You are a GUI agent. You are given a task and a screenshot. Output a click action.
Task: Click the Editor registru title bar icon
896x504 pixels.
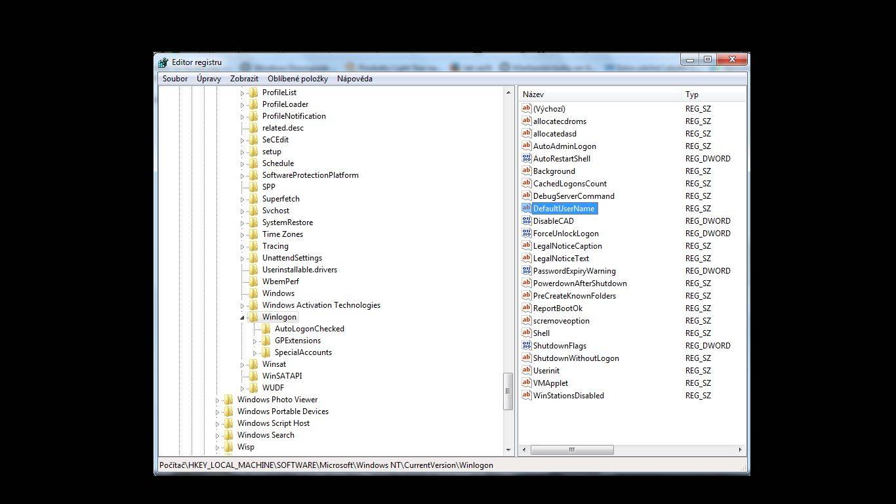point(163,62)
